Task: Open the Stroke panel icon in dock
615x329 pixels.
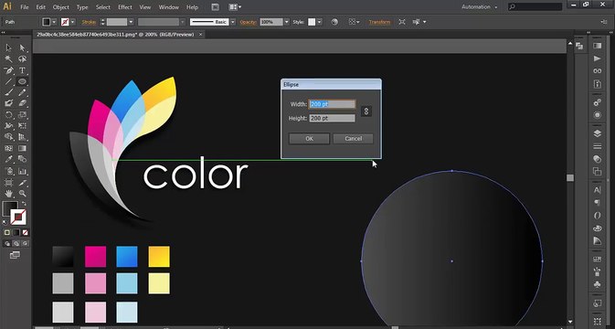Action: [x=598, y=146]
